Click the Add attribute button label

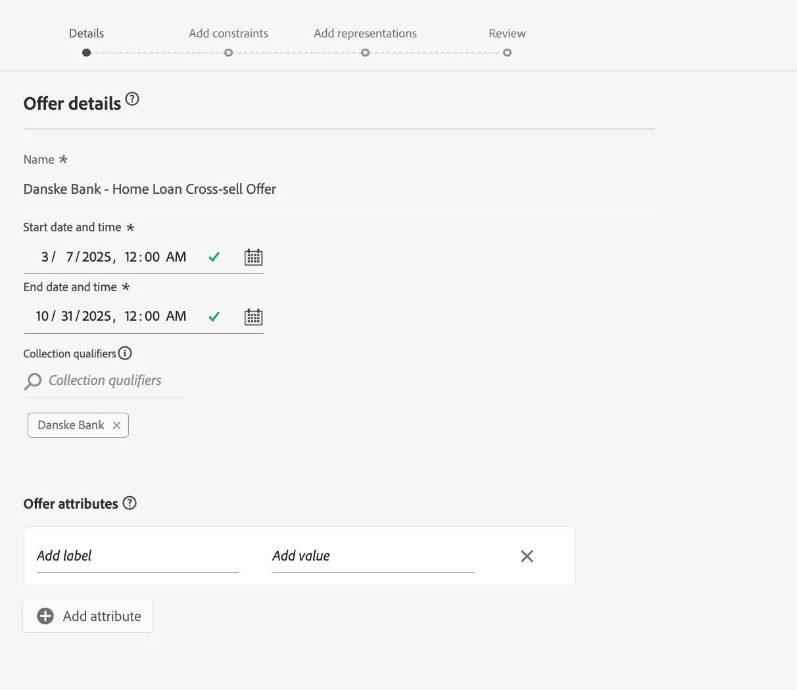102,616
